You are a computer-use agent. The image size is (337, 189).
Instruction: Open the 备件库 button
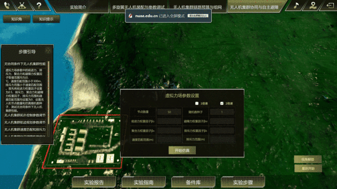click(x=193, y=182)
